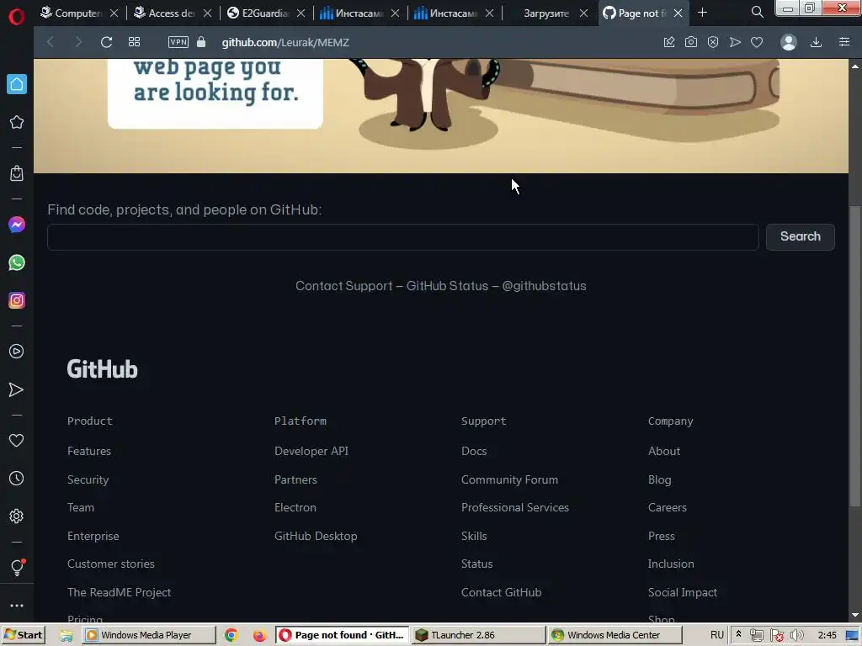This screenshot has width=862, height=646.
Task: Open a new tab with plus
Action: (703, 13)
